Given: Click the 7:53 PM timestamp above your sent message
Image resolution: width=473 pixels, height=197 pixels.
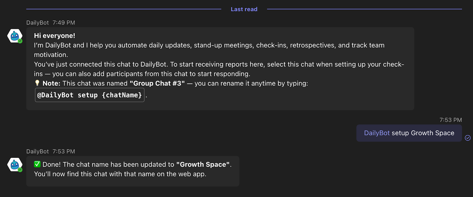Looking at the screenshot, I should (451, 120).
